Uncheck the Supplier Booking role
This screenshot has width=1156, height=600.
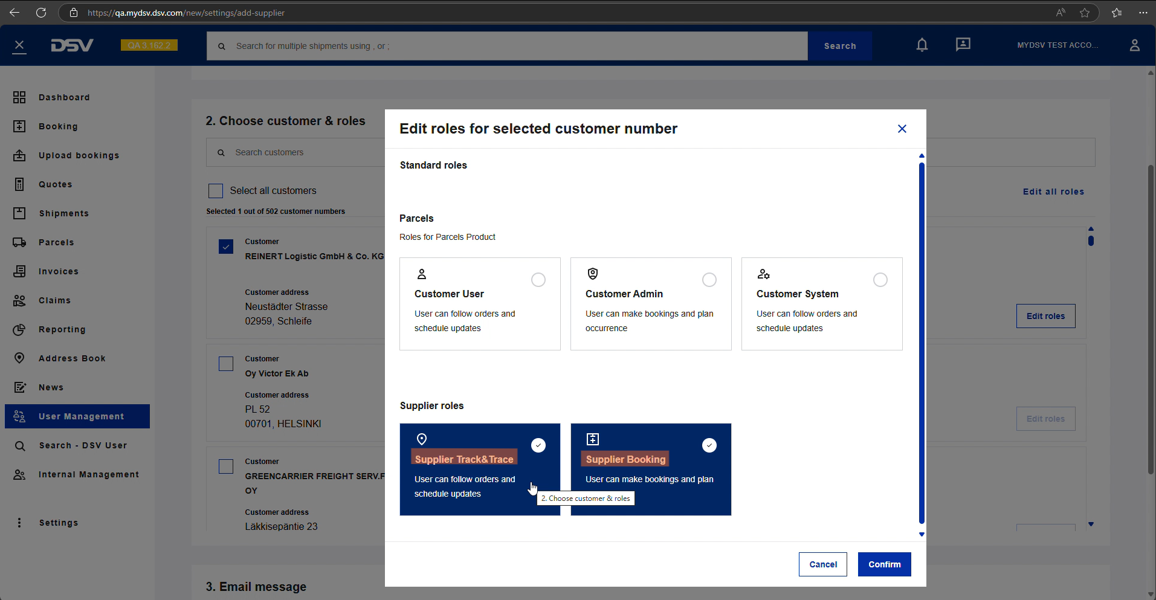click(709, 445)
